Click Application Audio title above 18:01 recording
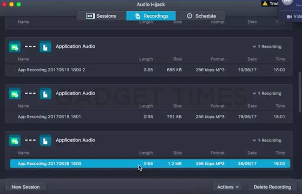This screenshot has width=302, height=194. pos(75,94)
